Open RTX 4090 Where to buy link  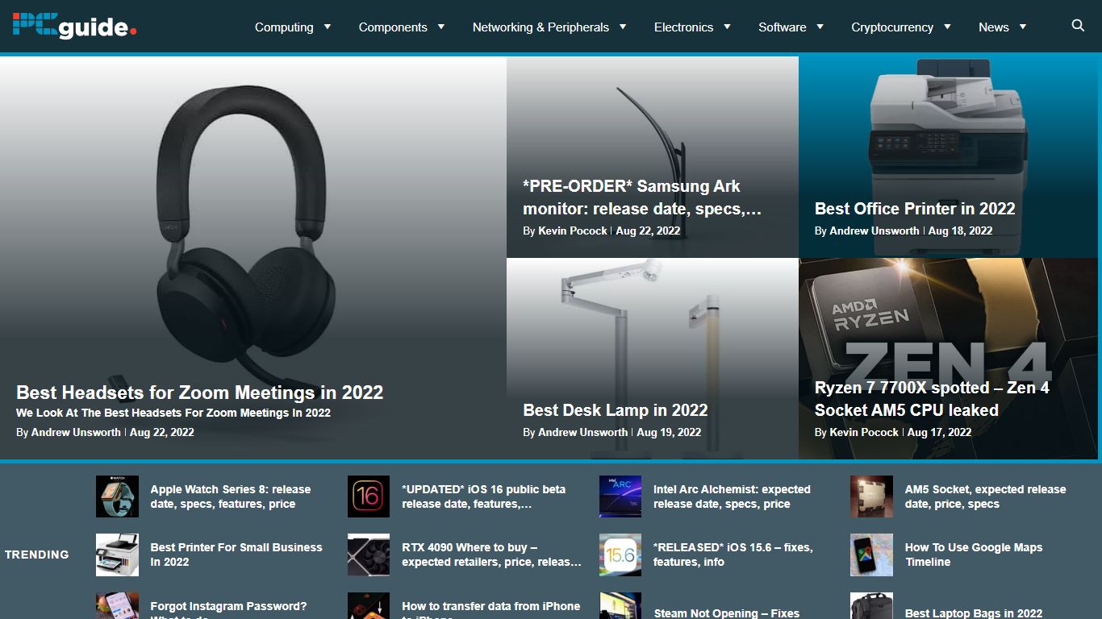(492, 555)
